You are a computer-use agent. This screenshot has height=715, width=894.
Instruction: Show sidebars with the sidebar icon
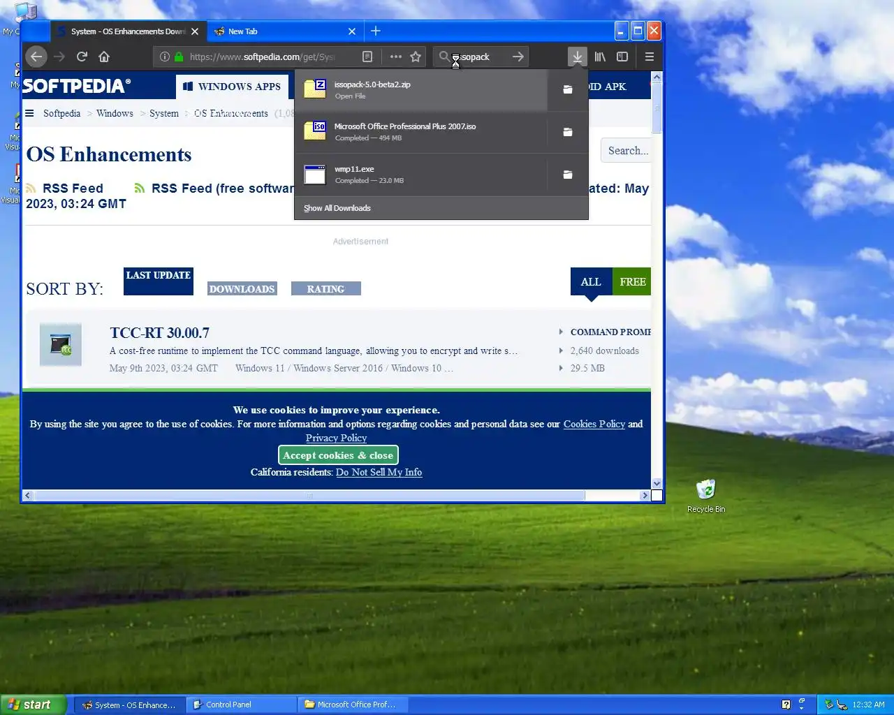point(622,57)
